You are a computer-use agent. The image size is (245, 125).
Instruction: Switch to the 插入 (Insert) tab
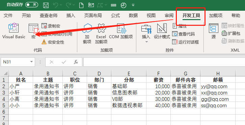click(x=71, y=15)
